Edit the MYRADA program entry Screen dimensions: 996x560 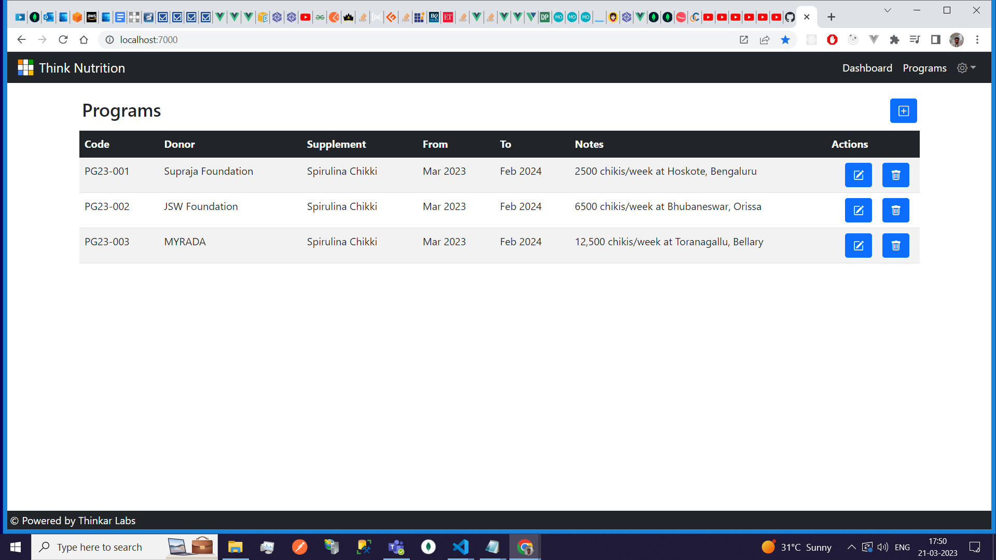pyautogui.click(x=858, y=246)
